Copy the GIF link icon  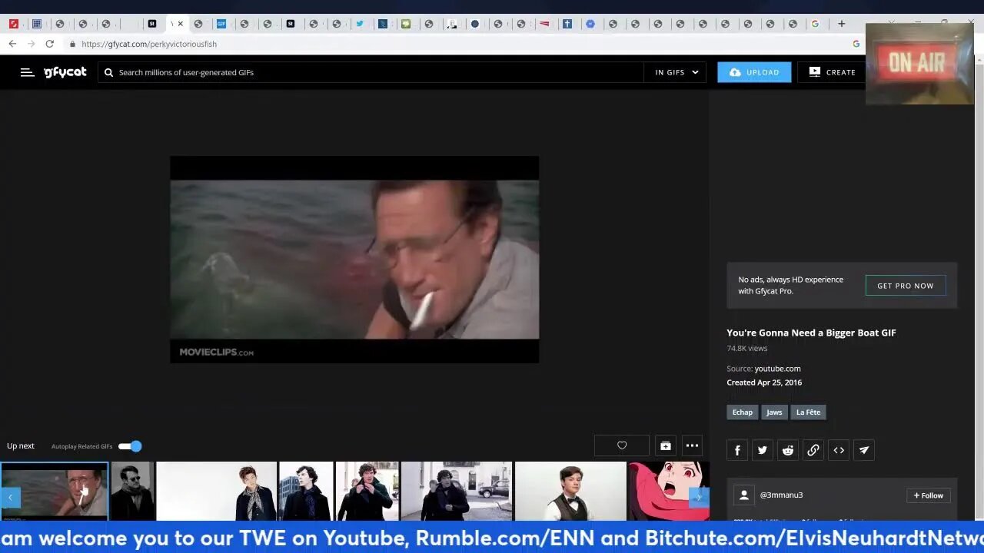(x=813, y=450)
